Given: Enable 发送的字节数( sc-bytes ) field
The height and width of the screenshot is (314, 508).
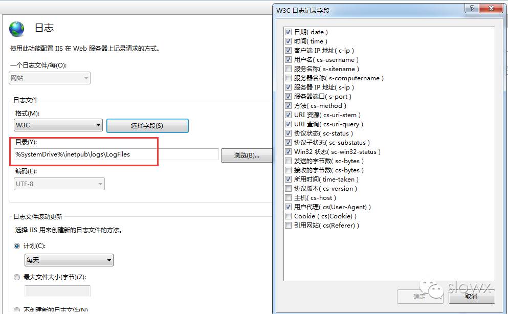Looking at the screenshot, I should tap(288, 161).
